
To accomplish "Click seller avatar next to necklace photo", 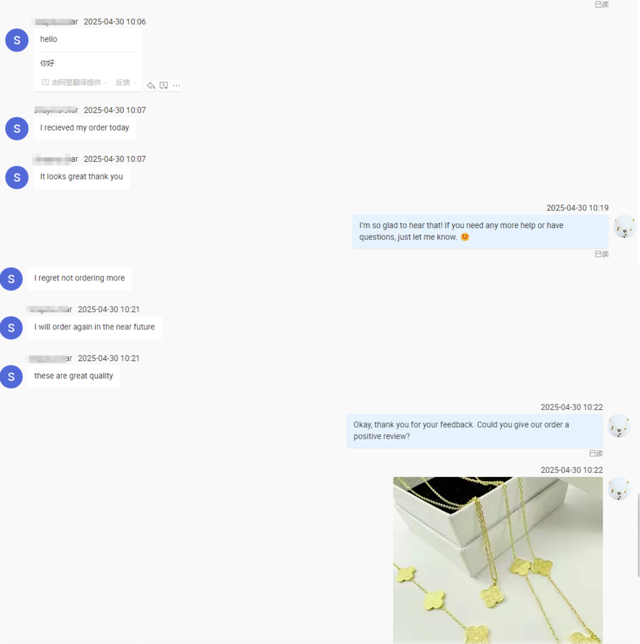I will pos(619,489).
